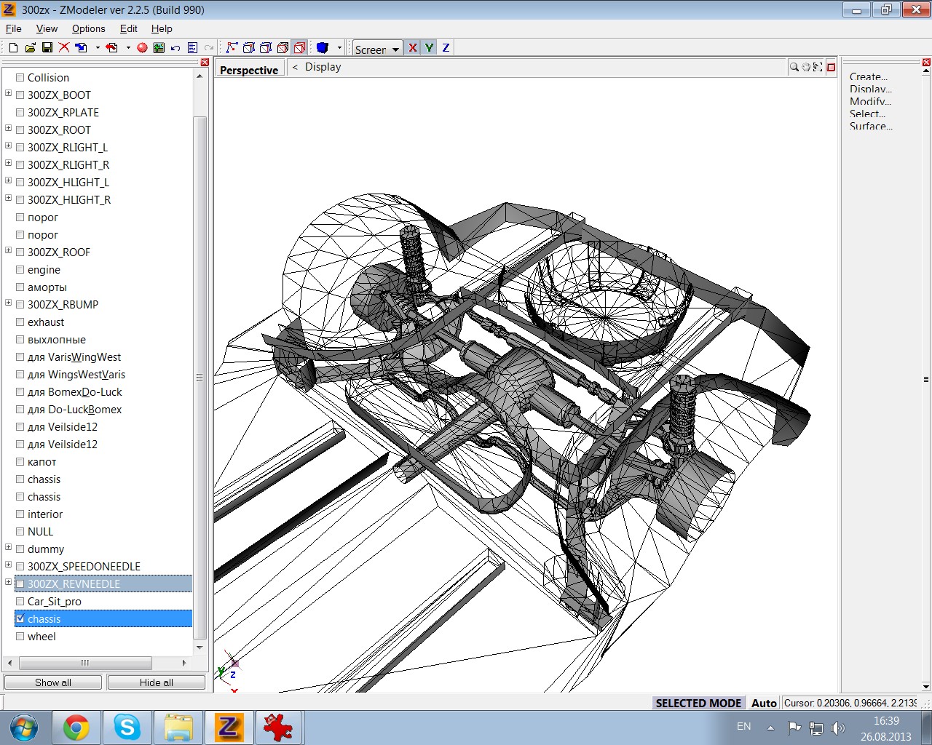Maximize viewport with red square icon

point(831,67)
